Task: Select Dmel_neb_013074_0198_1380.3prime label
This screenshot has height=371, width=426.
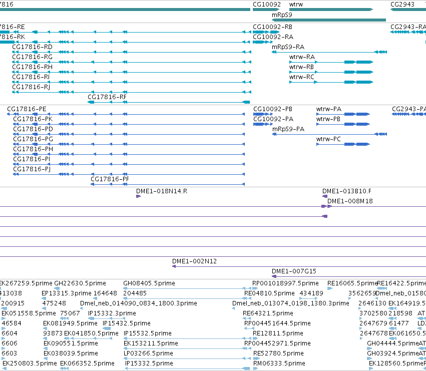Action: coord(291,303)
